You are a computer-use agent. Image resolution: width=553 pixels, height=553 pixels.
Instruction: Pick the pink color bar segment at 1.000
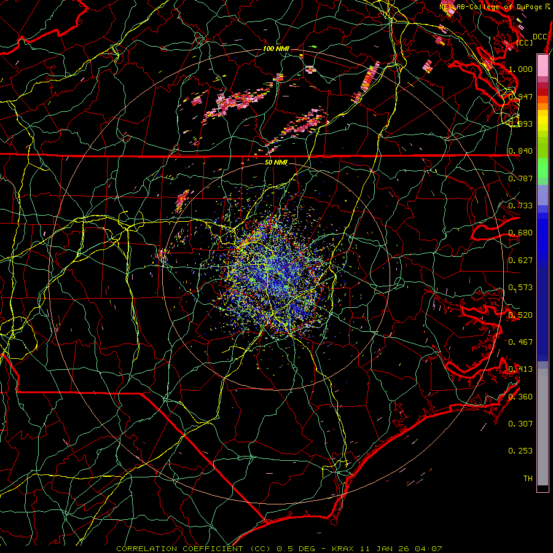(x=543, y=66)
